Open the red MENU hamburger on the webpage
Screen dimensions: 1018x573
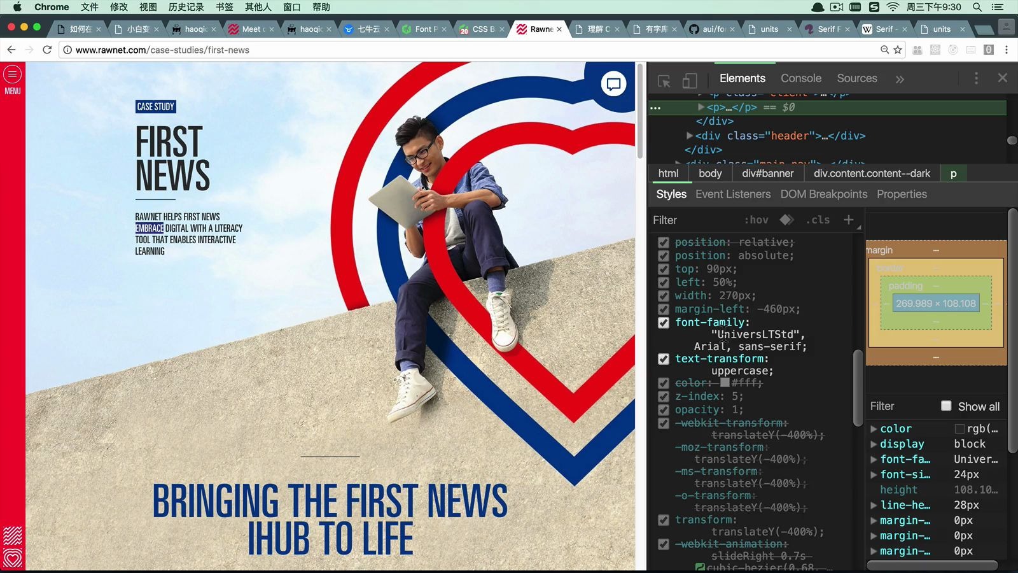point(12,74)
